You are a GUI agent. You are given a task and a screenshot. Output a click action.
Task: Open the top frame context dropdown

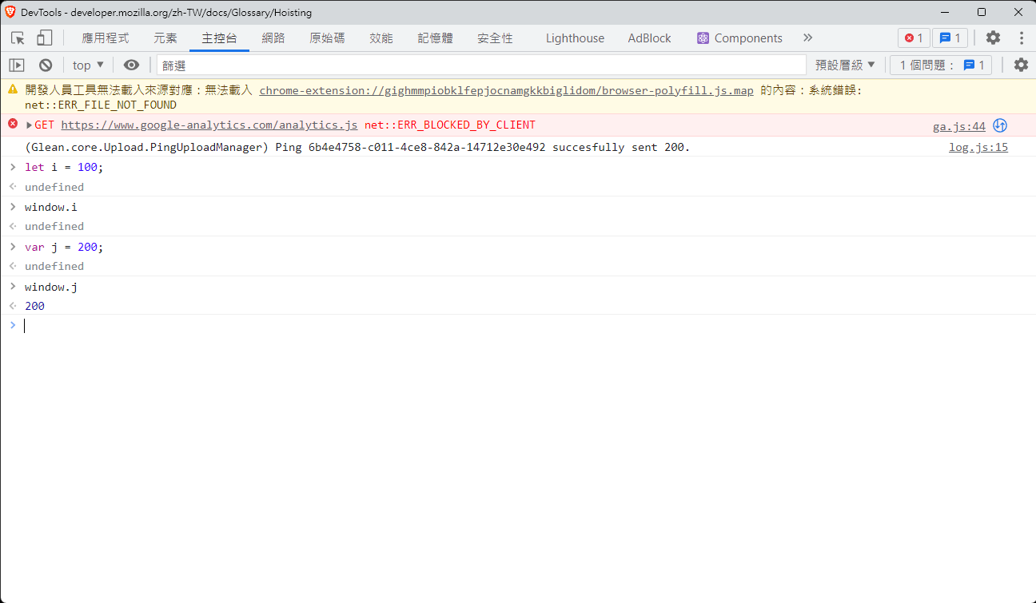[87, 65]
